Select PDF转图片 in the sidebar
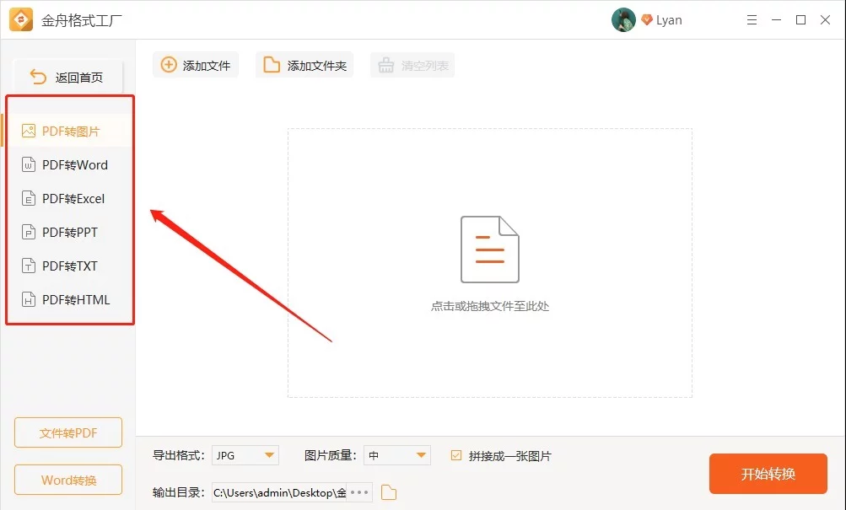This screenshot has width=846, height=510. point(68,131)
